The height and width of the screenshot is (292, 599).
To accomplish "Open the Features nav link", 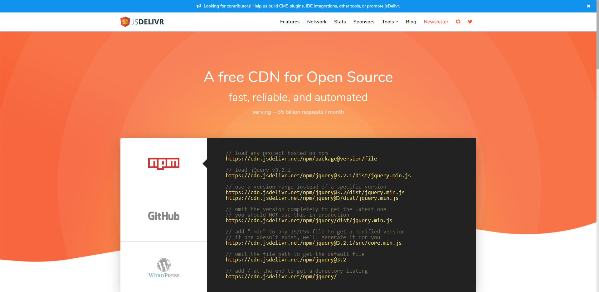I will (290, 22).
